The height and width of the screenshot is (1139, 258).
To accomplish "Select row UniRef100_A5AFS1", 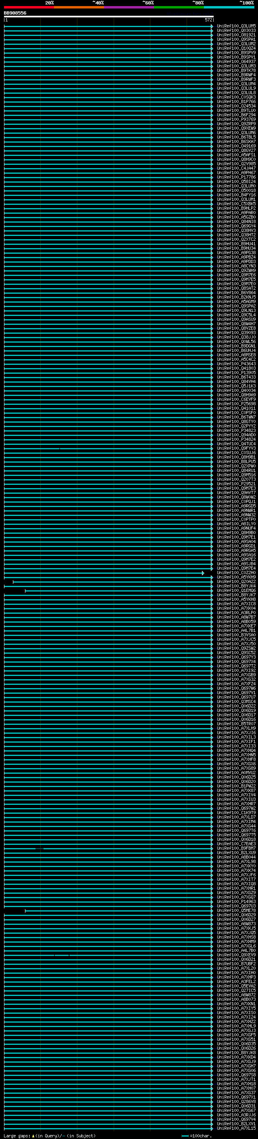I will (x=236, y=155).
